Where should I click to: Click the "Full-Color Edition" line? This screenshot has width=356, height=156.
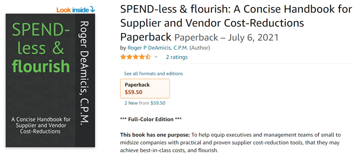[x=151, y=119]
